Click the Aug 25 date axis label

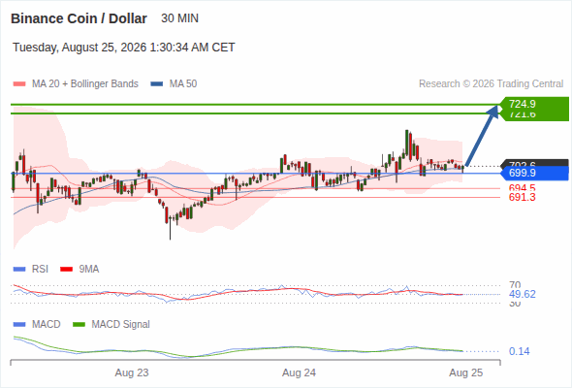[x=466, y=372]
